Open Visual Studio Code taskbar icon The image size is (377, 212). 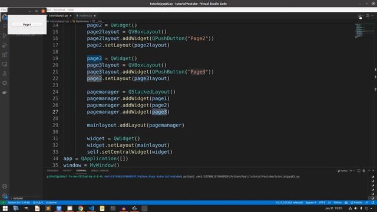[91, 208]
